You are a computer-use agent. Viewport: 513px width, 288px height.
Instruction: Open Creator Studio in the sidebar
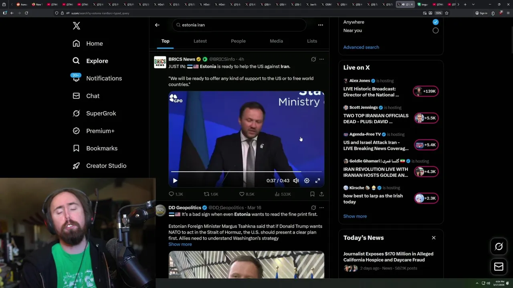(x=99, y=166)
